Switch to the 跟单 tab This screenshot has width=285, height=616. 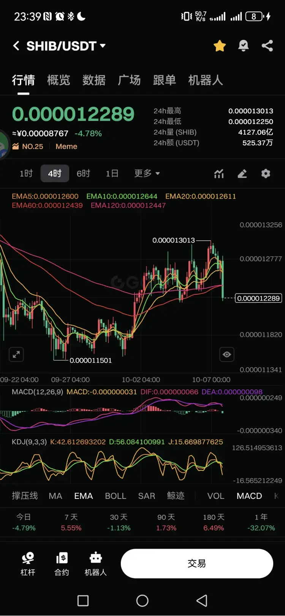(x=165, y=80)
